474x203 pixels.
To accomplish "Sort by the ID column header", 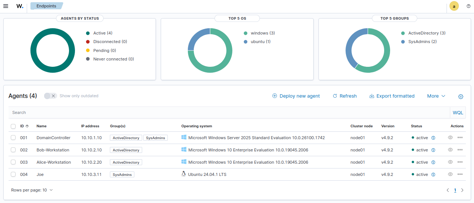I will (24, 126).
